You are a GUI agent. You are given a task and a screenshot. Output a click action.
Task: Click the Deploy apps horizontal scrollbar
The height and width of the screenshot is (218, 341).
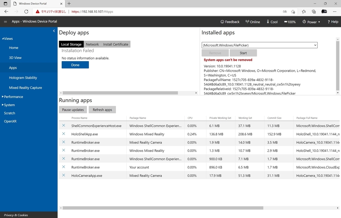[120, 93]
